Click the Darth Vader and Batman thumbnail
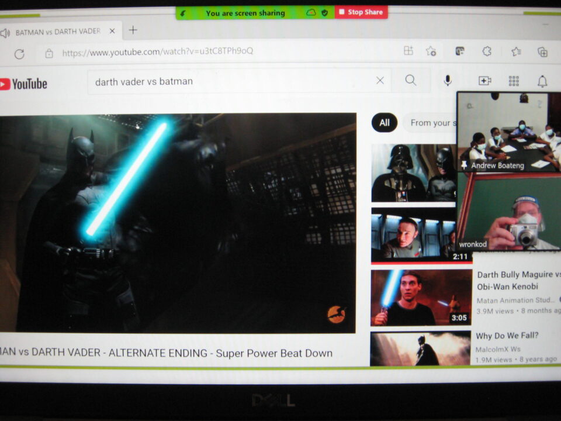The height and width of the screenshot is (421, 561). click(414, 173)
